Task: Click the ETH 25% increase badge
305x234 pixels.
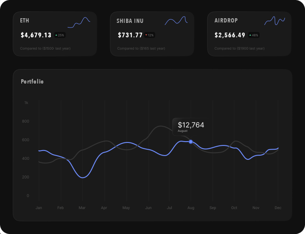Action: 60,35
